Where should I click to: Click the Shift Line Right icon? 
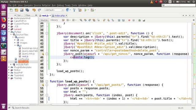coord(123,20)
